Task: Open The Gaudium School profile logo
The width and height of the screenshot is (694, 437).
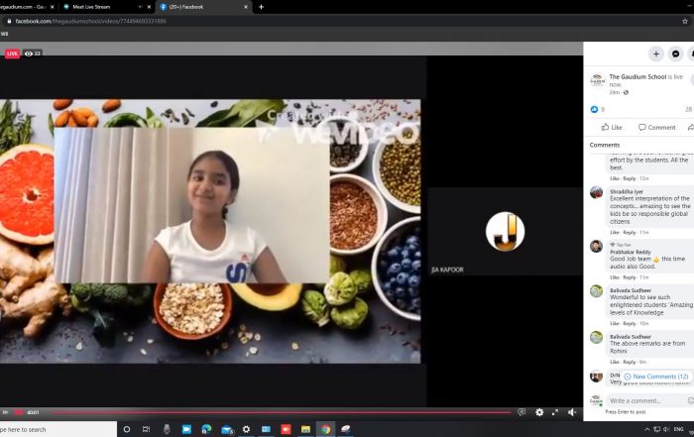Action: 597,80
